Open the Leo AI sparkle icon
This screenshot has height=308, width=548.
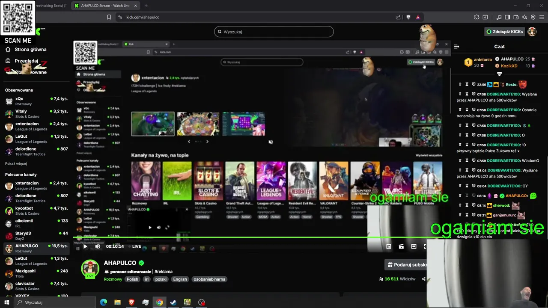coord(524,17)
